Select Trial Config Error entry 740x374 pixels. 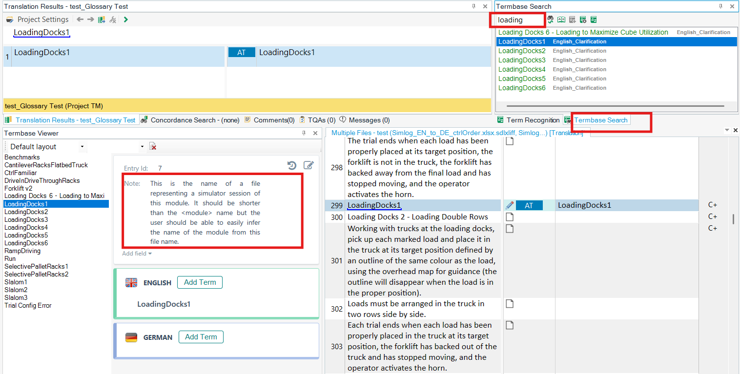coord(28,306)
